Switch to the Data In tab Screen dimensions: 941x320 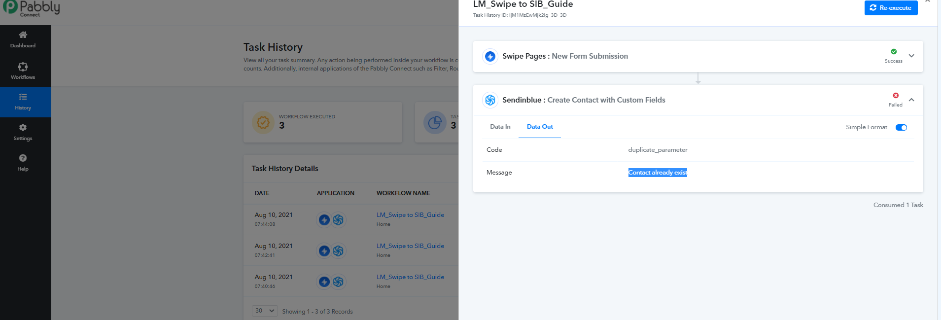click(500, 127)
